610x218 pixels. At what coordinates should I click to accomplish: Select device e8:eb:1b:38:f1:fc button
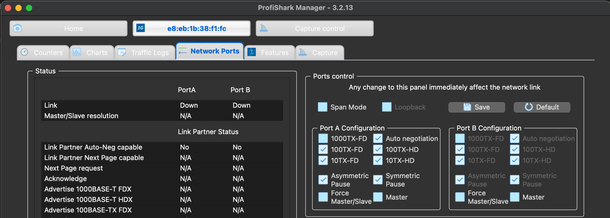[x=191, y=29]
